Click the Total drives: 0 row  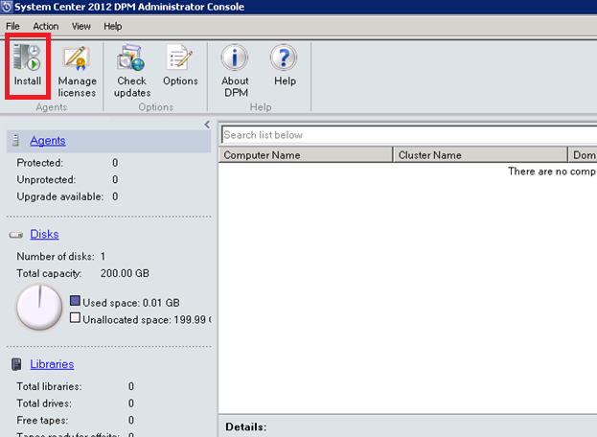tap(76, 403)
